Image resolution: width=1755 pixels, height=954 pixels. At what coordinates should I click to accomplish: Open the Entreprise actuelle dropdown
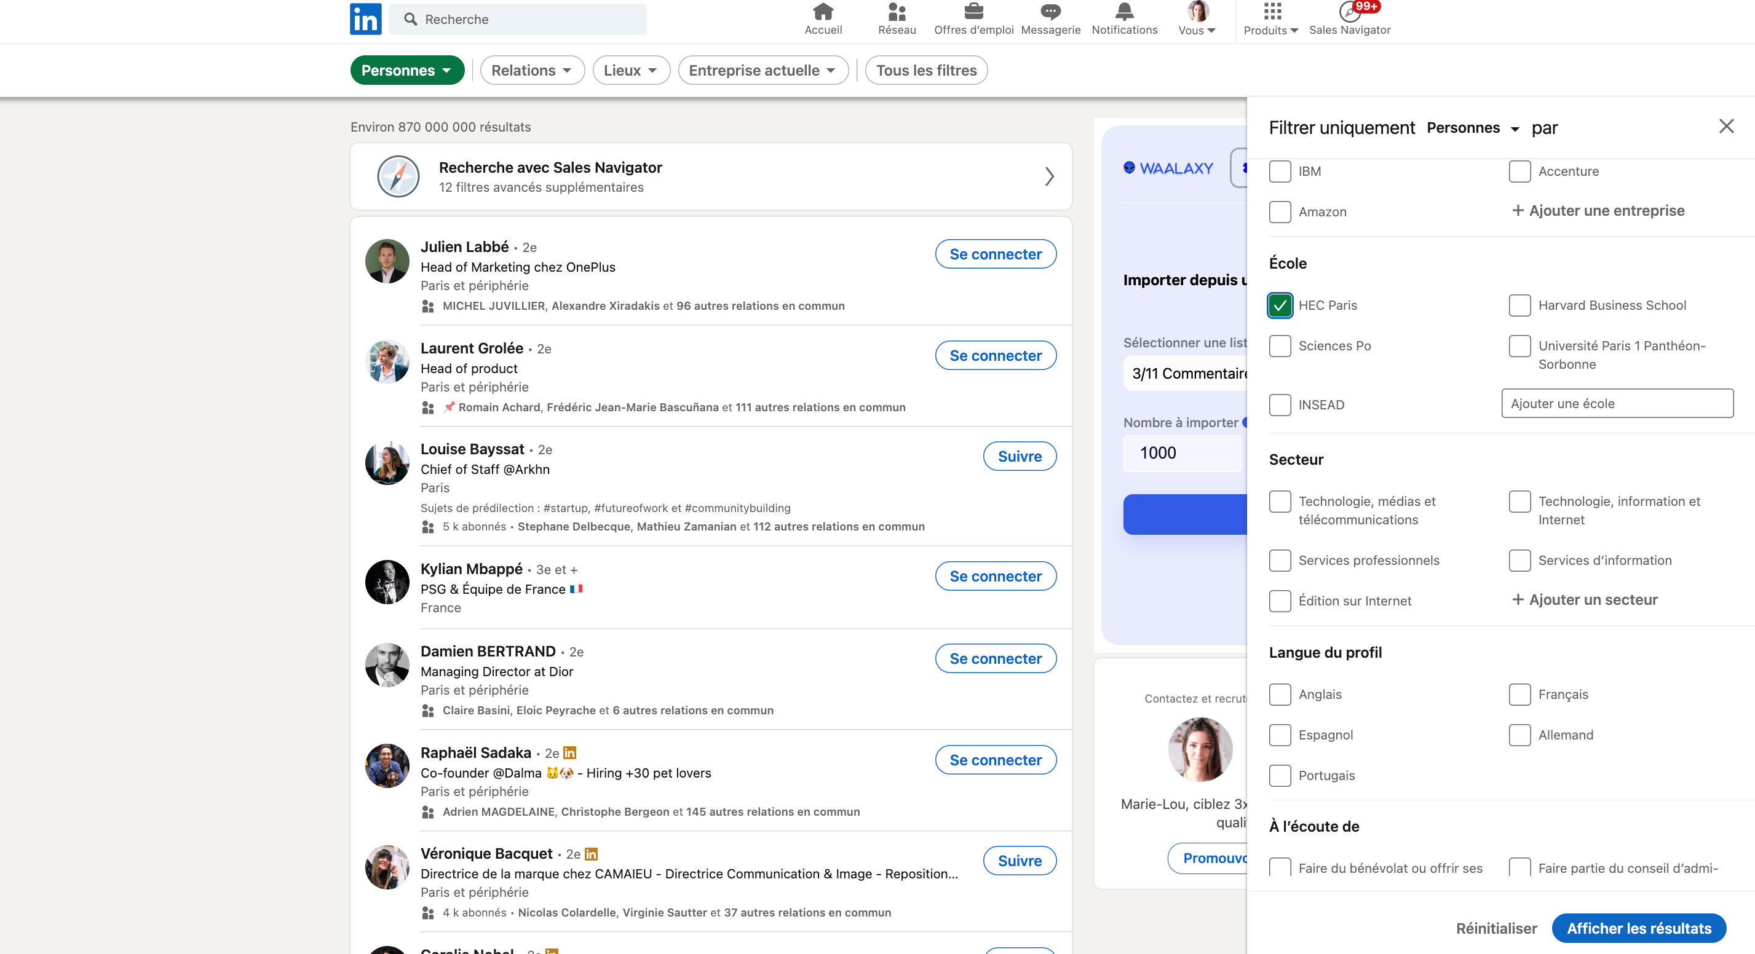[763, 70]
